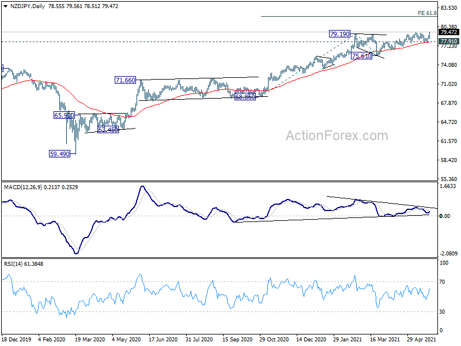Select the 75.610 price label
461x346 pixels.
pyautogui.click(x=362, y=56)
